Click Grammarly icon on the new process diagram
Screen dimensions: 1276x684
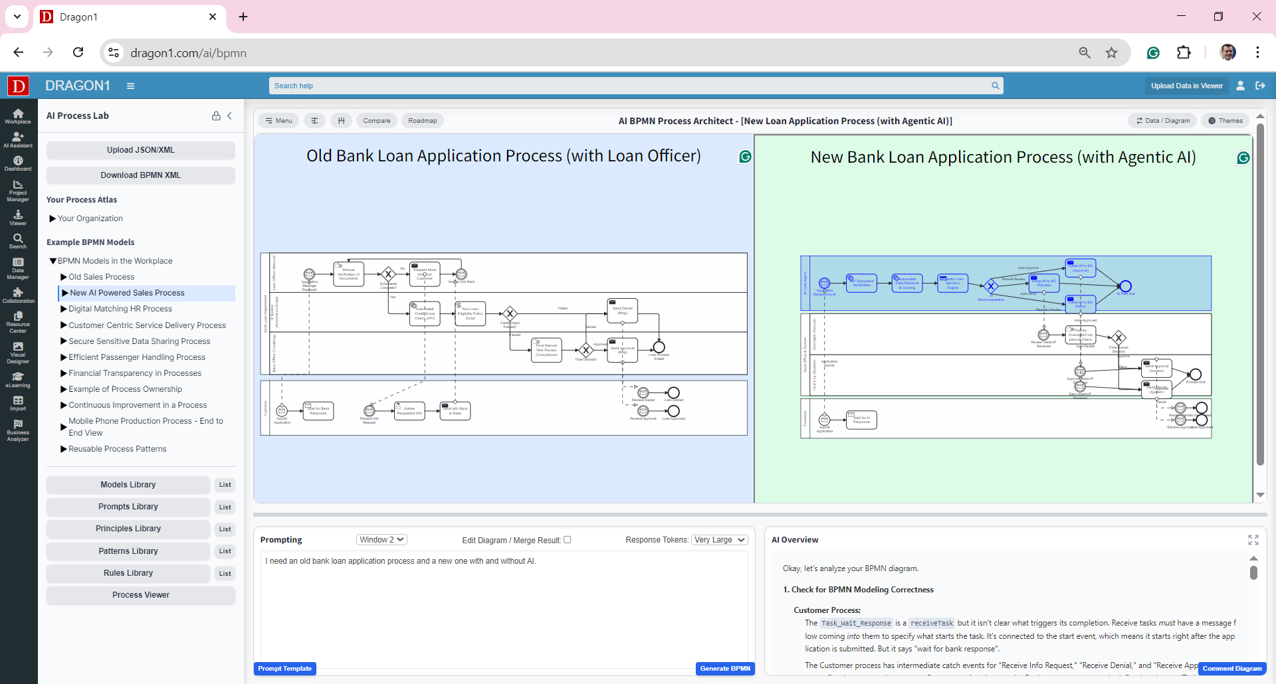1243,158
